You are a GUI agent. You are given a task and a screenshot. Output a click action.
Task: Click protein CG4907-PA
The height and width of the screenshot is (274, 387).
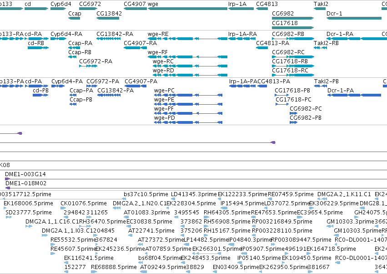[136, 86]
